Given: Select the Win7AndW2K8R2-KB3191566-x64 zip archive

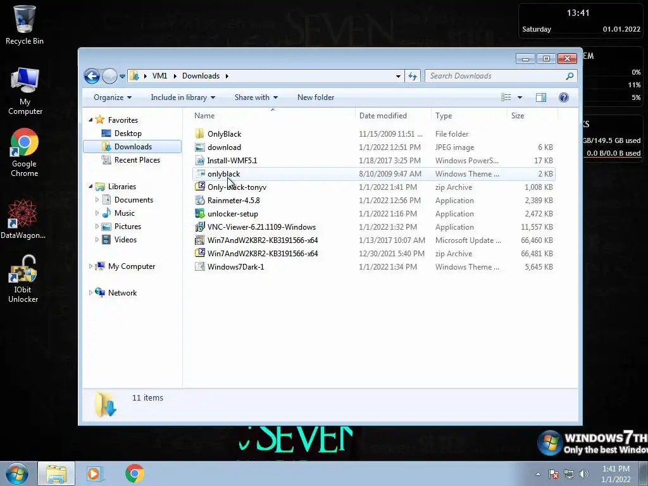Looking at the screenshot, I should pos(374,253).
